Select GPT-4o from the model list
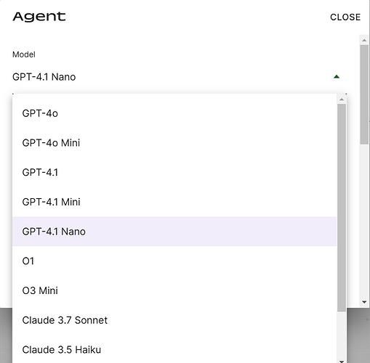The width and height of the screenshot is (370, 363). pos(174,113)
